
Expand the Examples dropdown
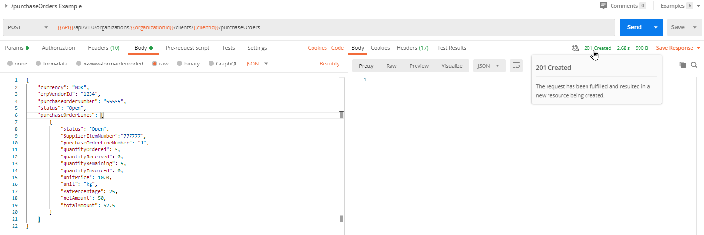(698, 6)
